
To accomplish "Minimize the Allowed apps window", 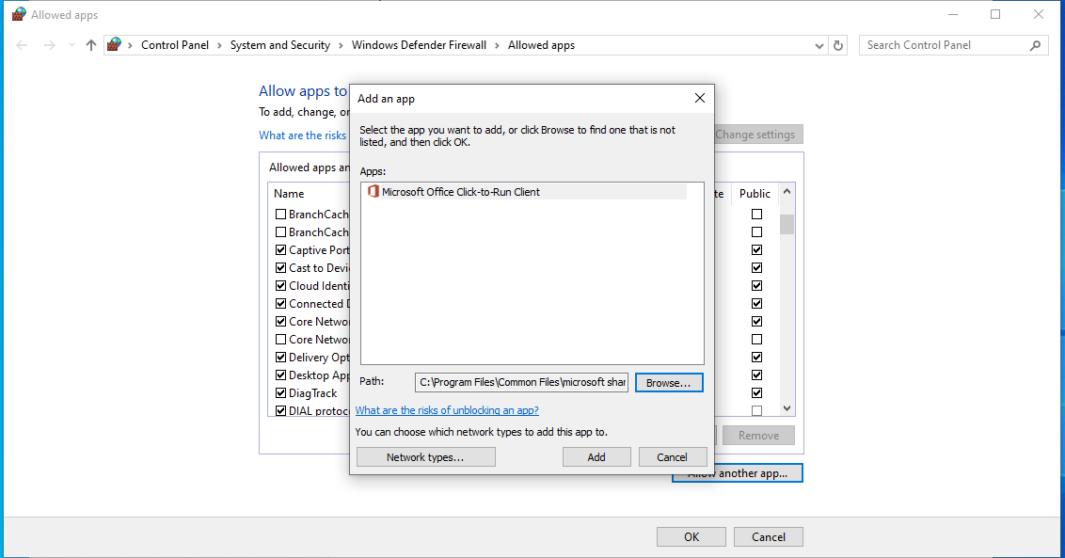I will 953,14.
